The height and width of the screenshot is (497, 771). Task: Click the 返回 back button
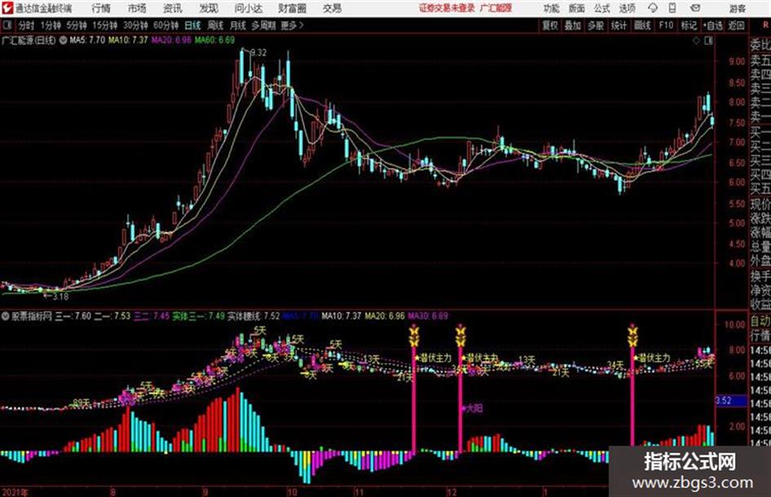736,25
